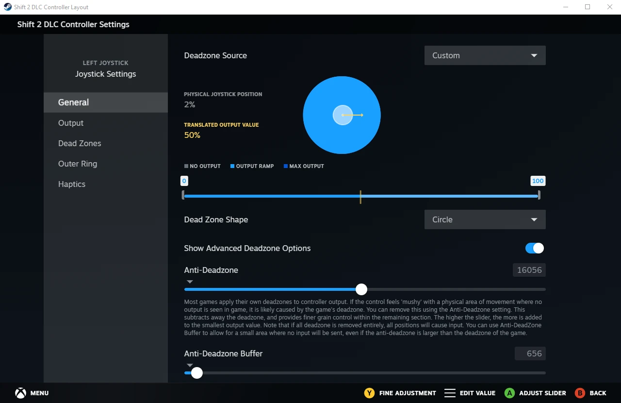Open the Deadzone Source dropdown
Screen dimensions: 621x403
[485, 55]
